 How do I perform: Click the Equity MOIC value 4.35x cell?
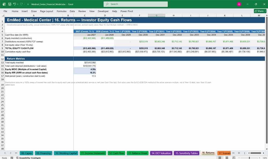[x=85, y=69]
